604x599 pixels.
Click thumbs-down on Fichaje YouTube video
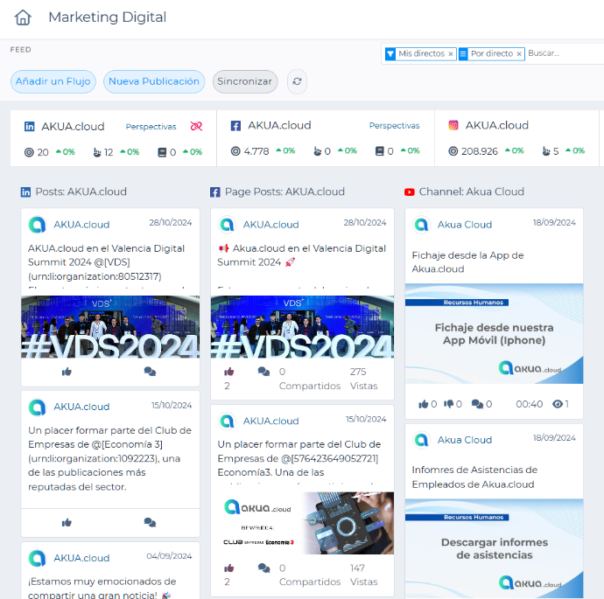(x=450, y=404)
